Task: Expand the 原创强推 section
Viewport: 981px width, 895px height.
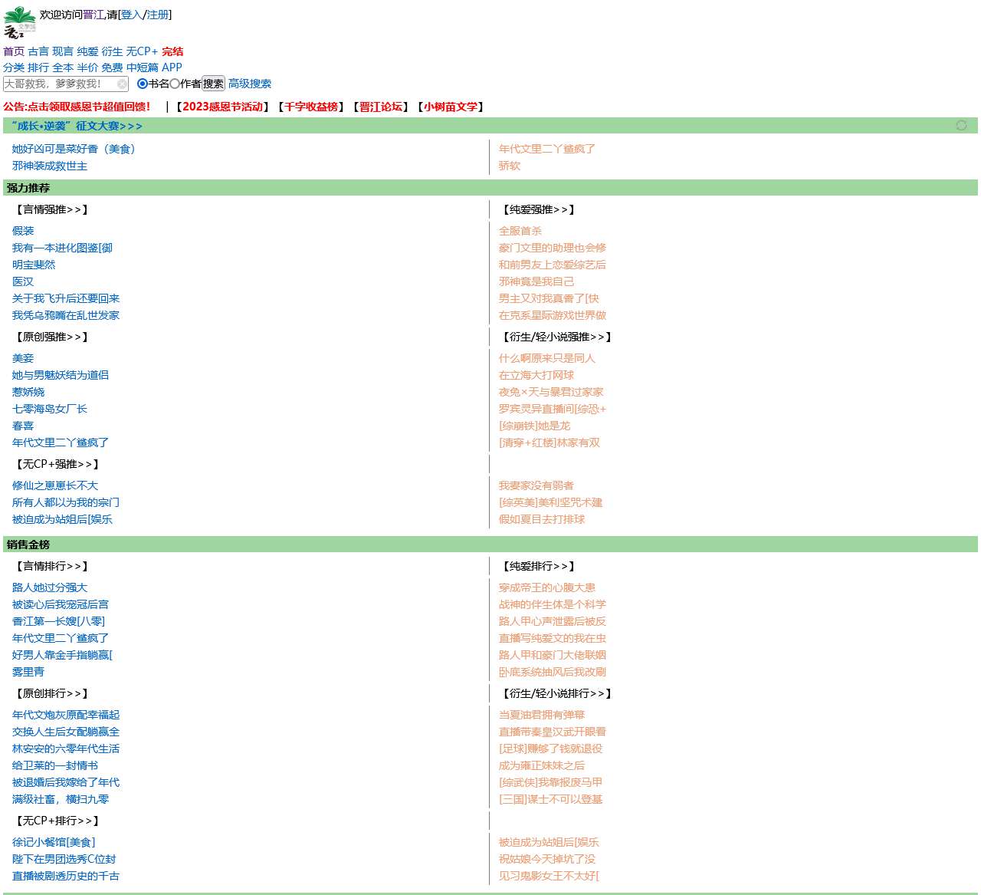Action: pyautogui.click(x=52, y=337)
